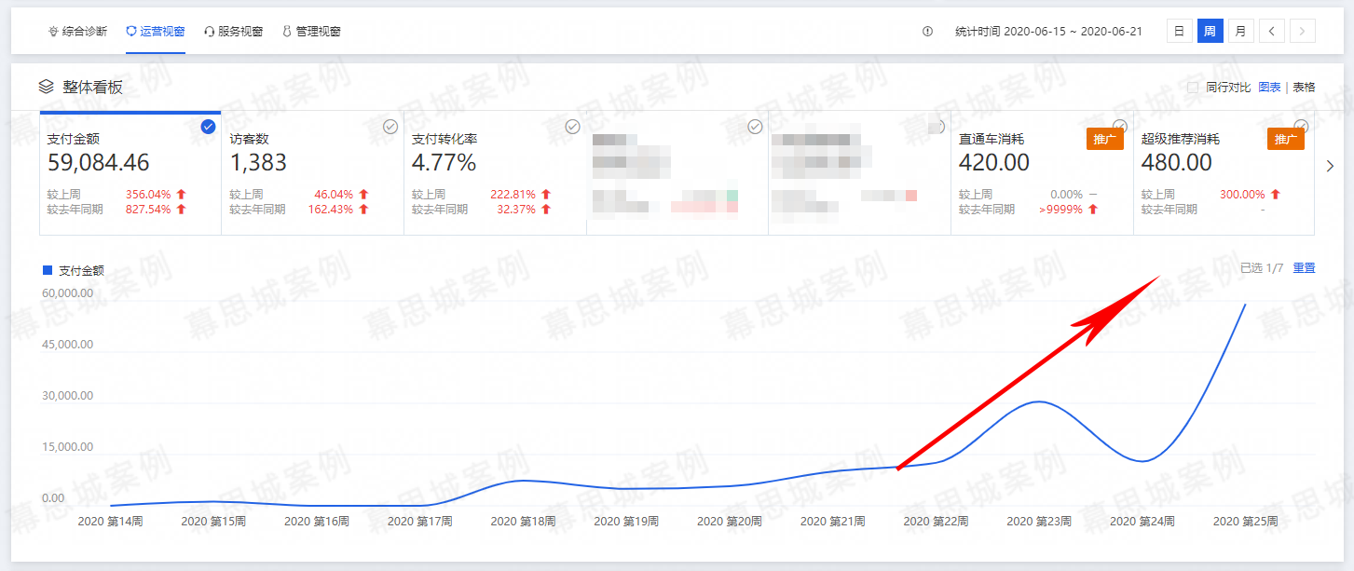Click the blue 支付金额 legend swatch

click(x=48, y=270)
